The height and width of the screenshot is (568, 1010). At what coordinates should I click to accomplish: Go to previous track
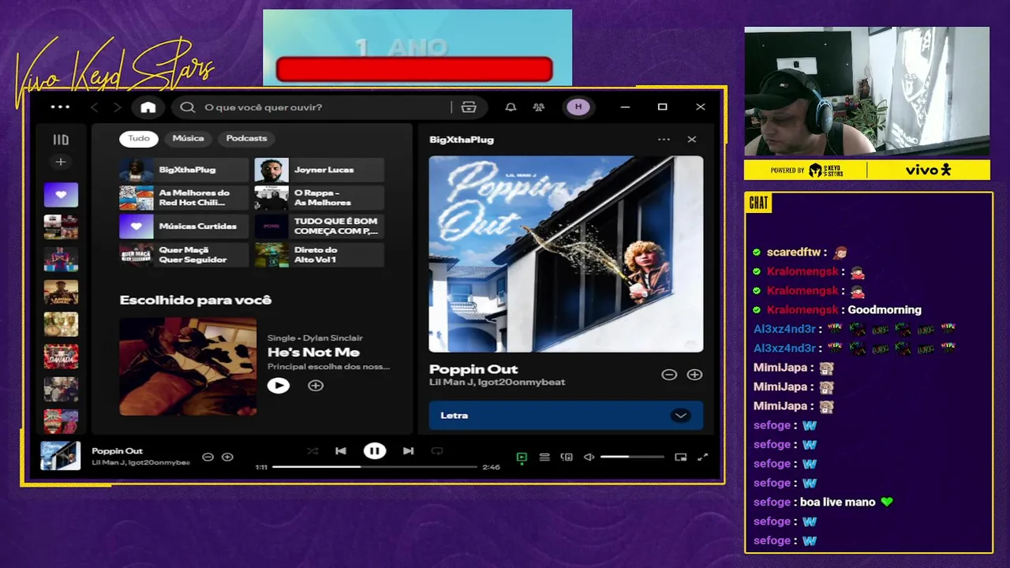(341, 451)
